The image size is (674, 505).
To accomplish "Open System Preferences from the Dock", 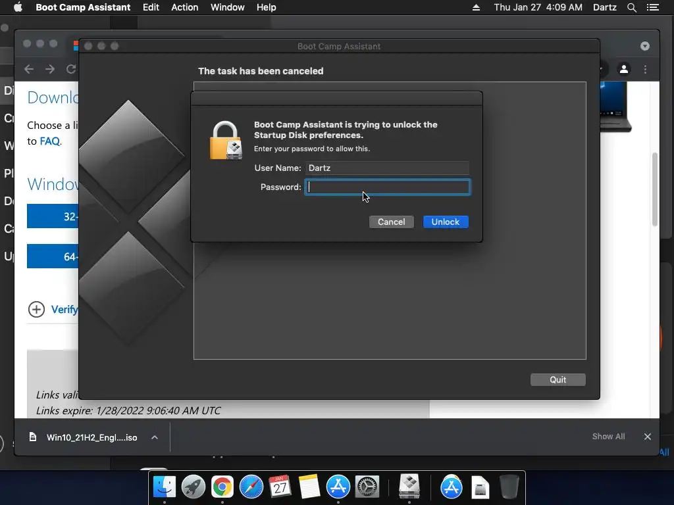I will click(x=367, y=487).
